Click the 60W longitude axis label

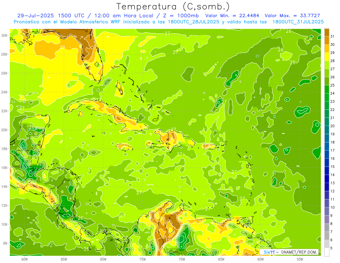point(261,259)
